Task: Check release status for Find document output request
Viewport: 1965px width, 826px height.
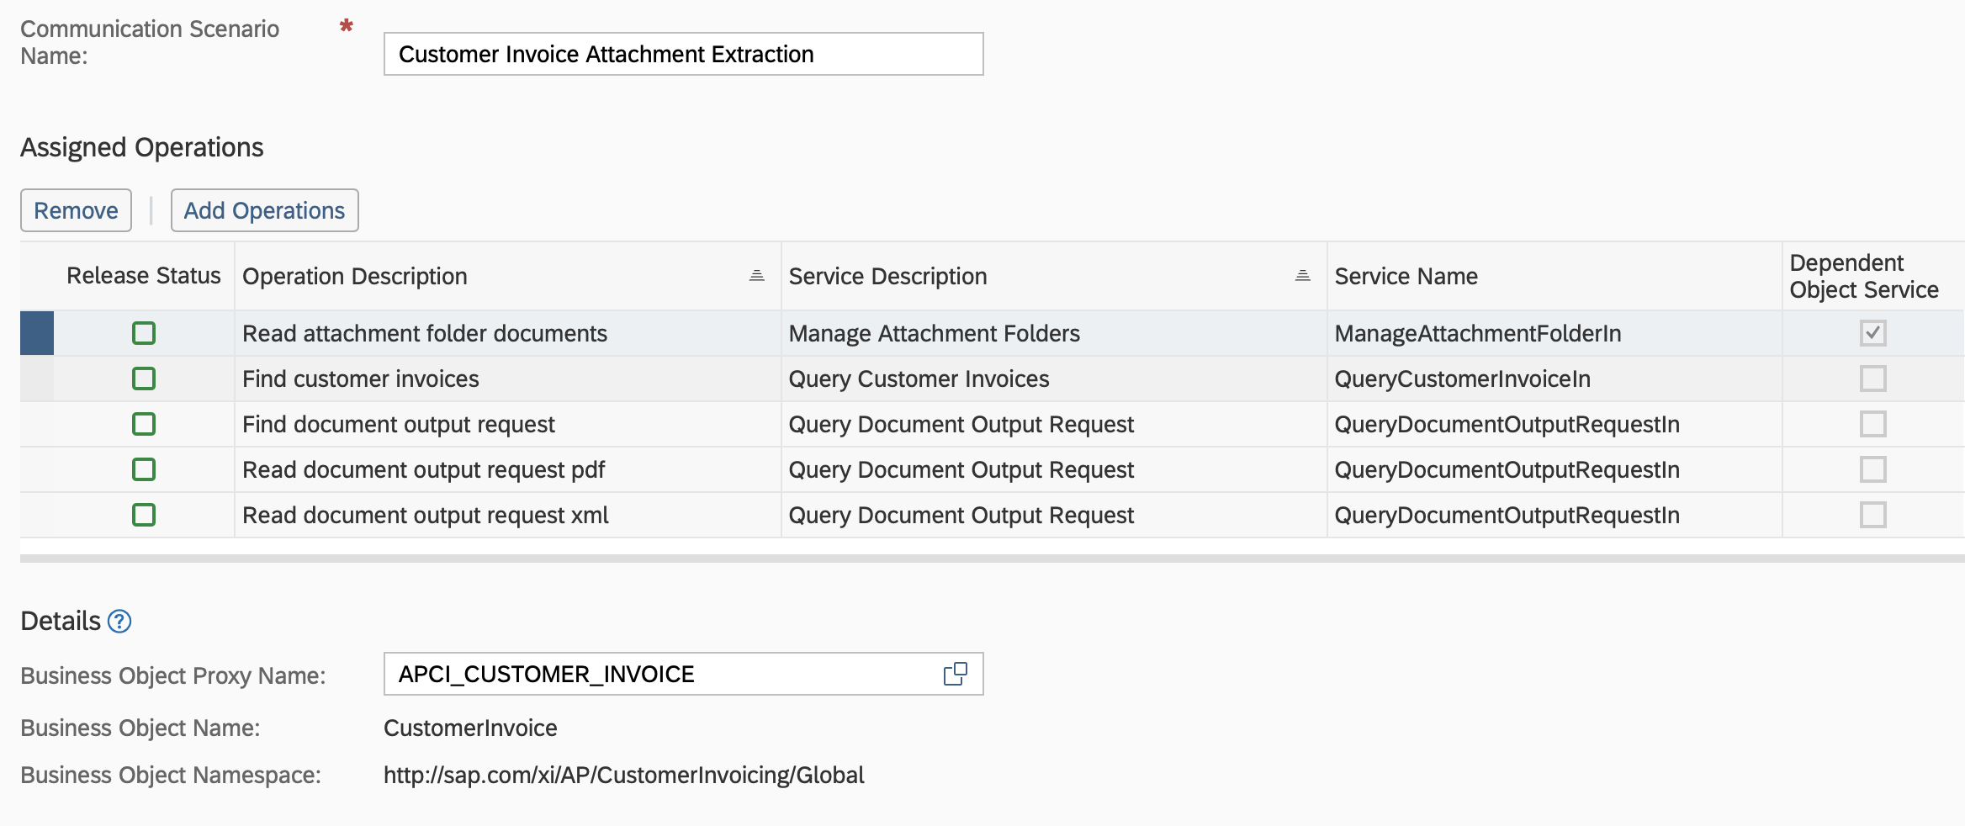Action: tap(143, 424)
